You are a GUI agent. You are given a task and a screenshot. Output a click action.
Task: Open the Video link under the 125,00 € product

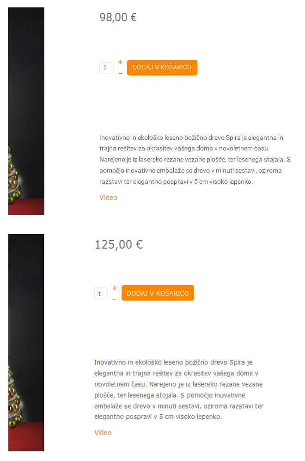(103, 432)
